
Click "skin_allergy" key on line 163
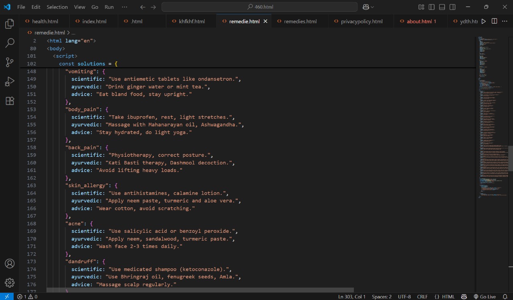[87, 185]
